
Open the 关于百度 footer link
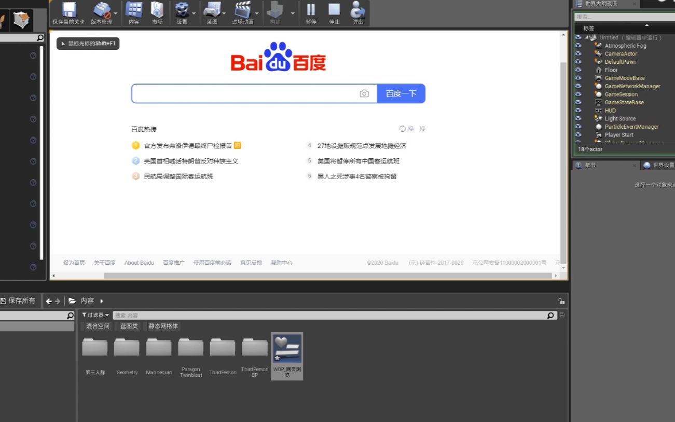[104, 263]
